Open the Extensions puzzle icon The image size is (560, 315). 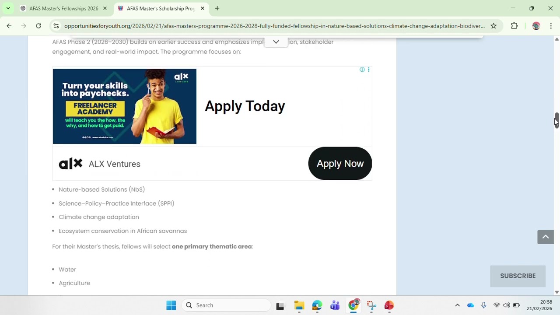[x=514, y=26]
